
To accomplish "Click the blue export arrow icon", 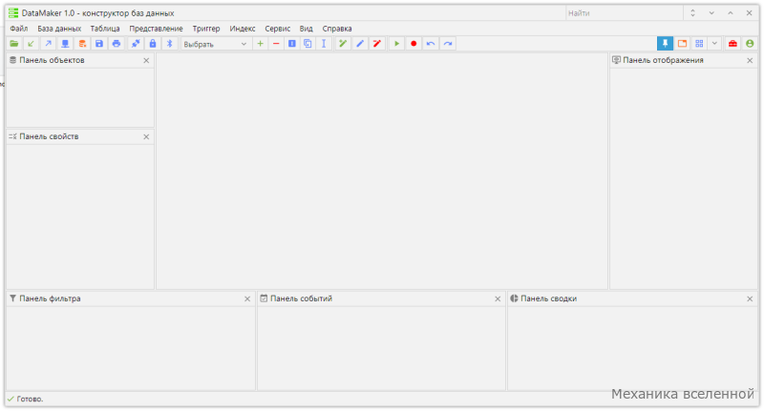I will [49, 44].
